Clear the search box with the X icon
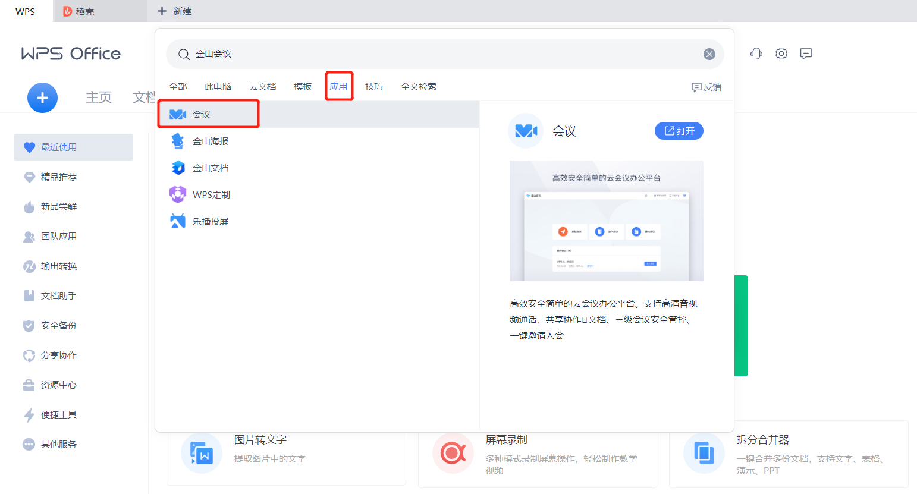This screenshot has width=917, height=494. [x=709, y=54]
